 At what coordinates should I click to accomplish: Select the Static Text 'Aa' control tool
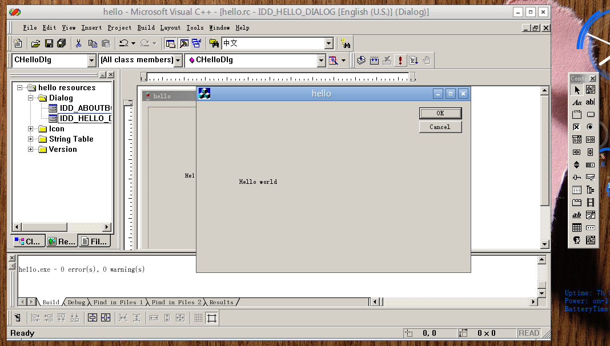point(577,102)
